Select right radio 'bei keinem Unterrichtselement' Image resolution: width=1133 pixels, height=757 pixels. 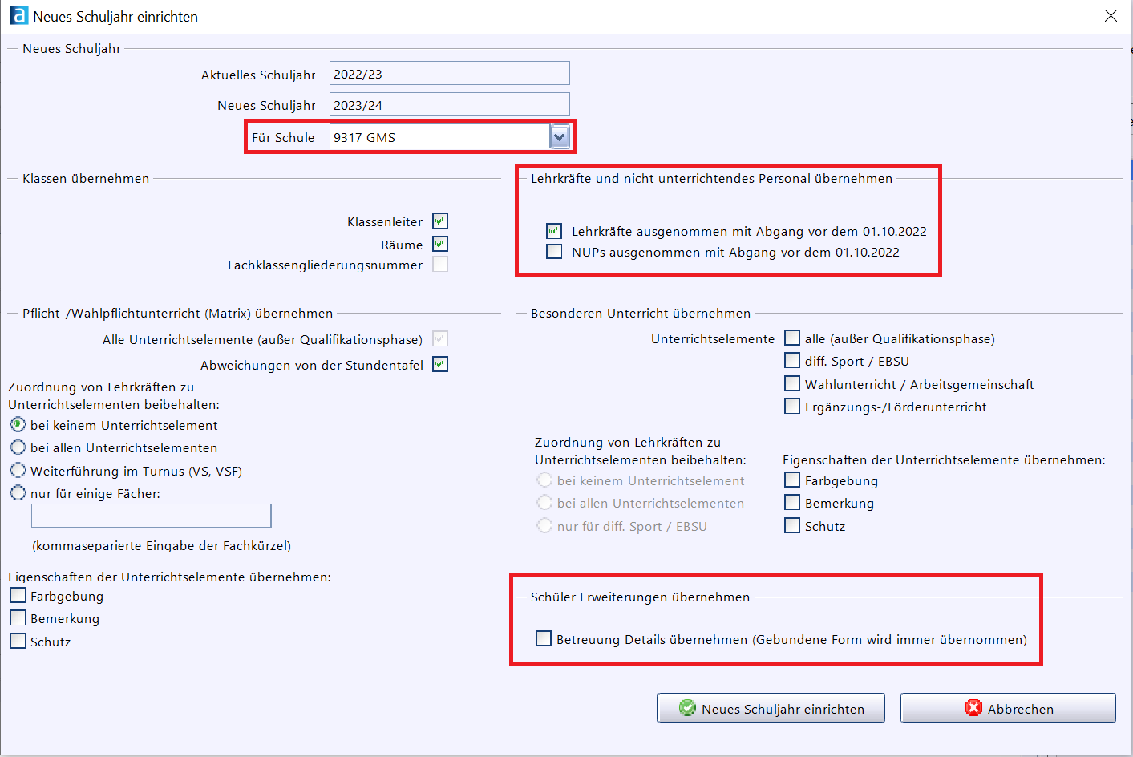point(544,480)
